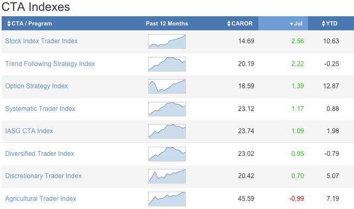The image size is (354, 209).
Task: Sort table by CTA / Program column
Action: (x=30, y=23)
